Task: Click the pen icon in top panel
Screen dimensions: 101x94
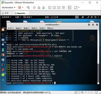Action: (x=88, y=17)
